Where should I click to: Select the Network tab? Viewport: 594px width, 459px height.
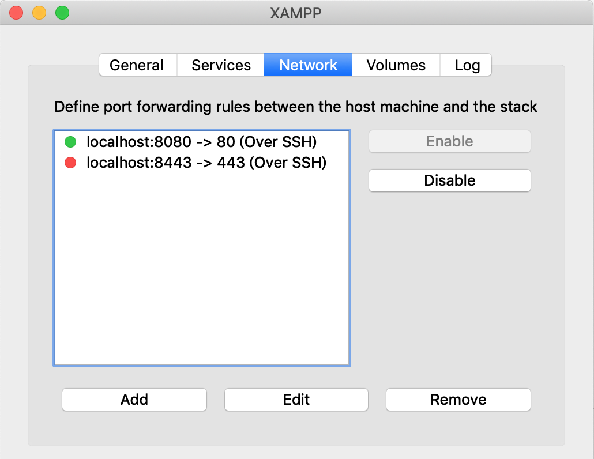click(308, 65)
